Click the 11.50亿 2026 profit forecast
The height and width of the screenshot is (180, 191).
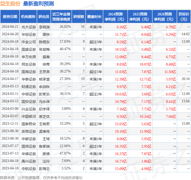click(170, 72)
